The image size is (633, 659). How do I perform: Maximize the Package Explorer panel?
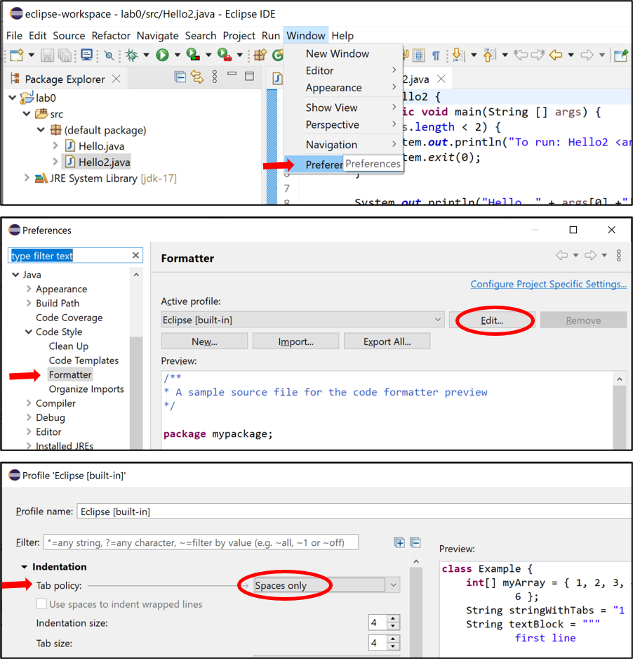click(249, 76)
